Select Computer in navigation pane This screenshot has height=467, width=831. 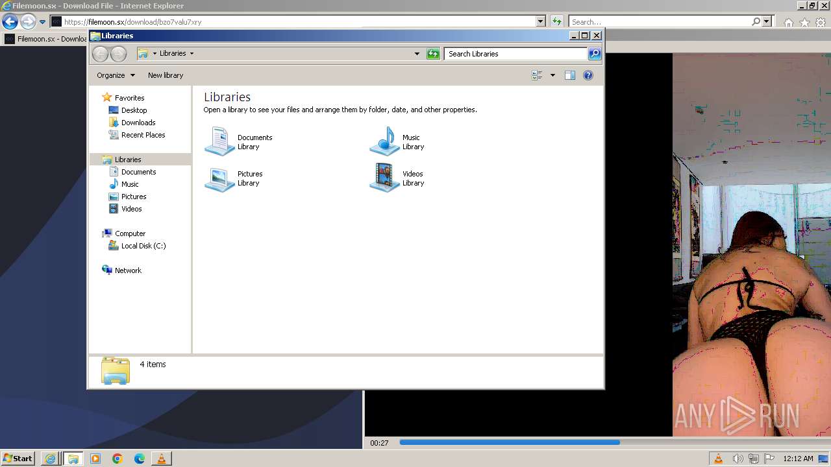tap(130, 233)
